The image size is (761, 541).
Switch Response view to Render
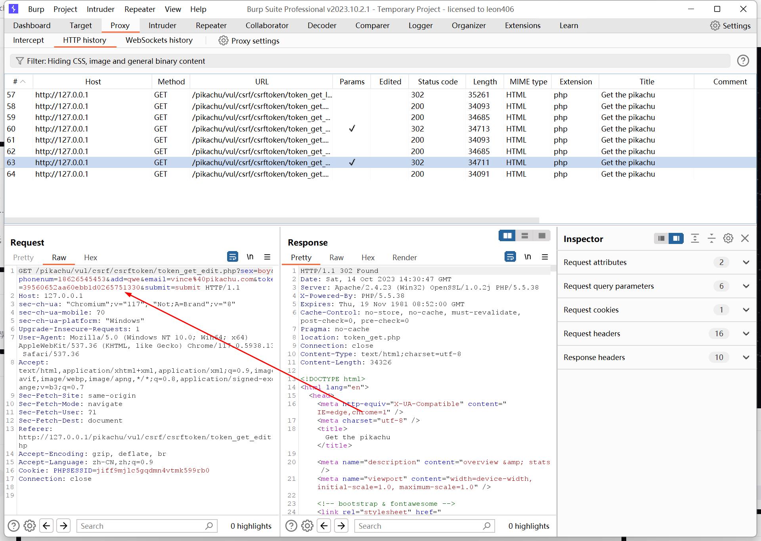[404, 257]
